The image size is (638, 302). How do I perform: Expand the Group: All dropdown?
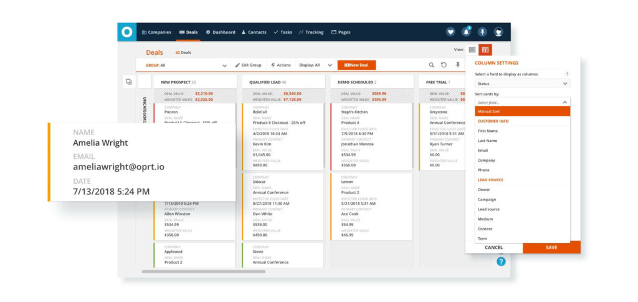tap(186, 65)
